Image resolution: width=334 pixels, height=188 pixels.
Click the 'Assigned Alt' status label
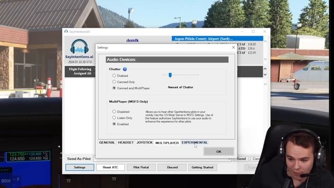click(82, 73)
